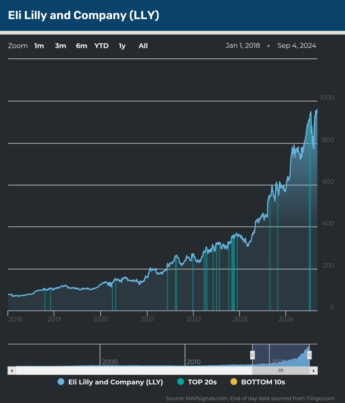345x403 pixels.
Task: Click the horizontal scrollbar thumb
Action: (x=281, y=371)
